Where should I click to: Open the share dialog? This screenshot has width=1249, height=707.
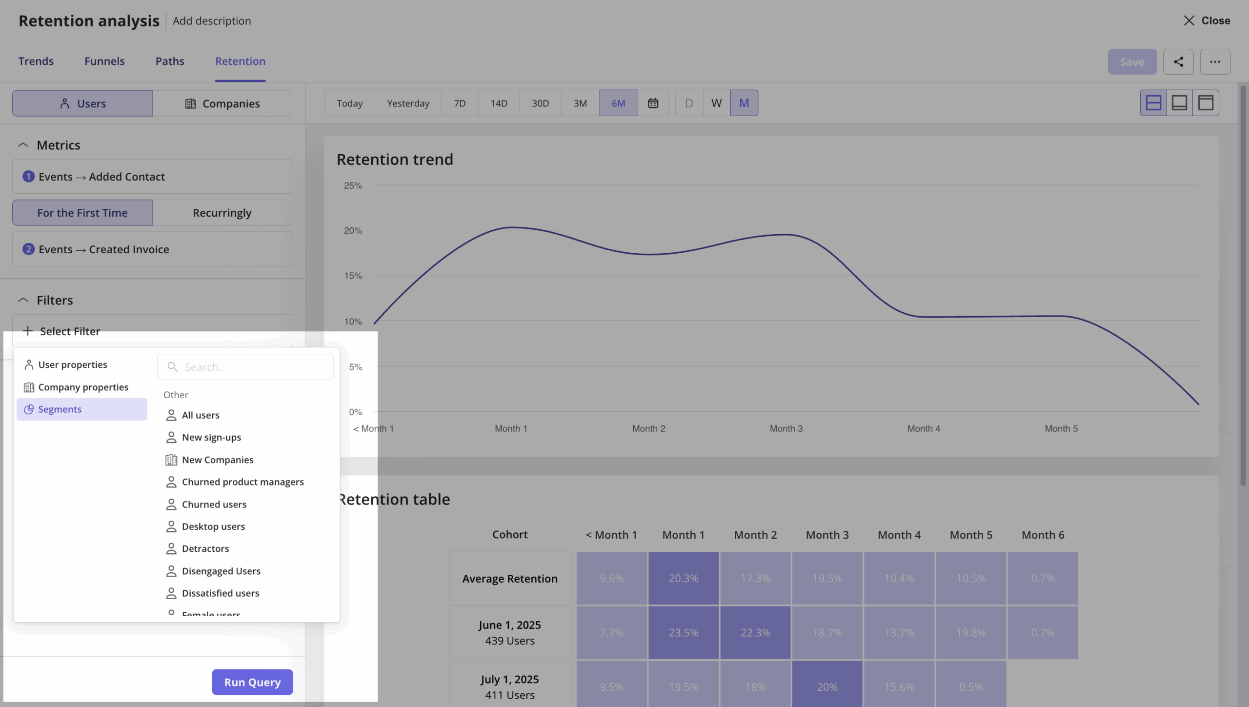(1179, 61)
